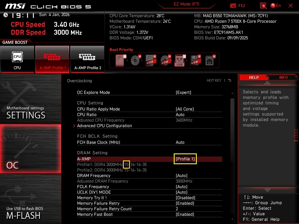The image size is (299, 224).
Task: Select the USB hard disk boot device icon
Action: pos(150,60)
